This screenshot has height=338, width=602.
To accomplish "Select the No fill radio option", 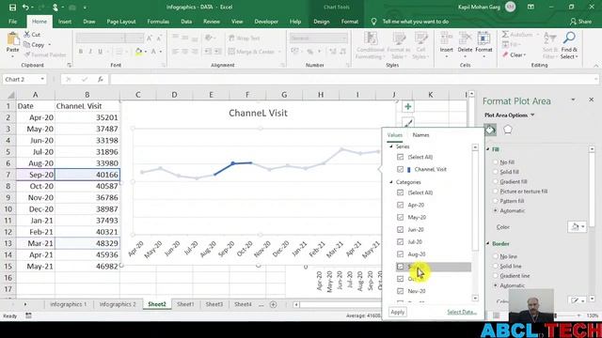I will point(496,162).
